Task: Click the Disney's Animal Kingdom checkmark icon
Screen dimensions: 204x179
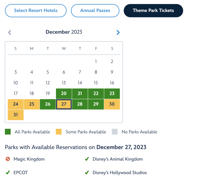Action: point(87,159)
